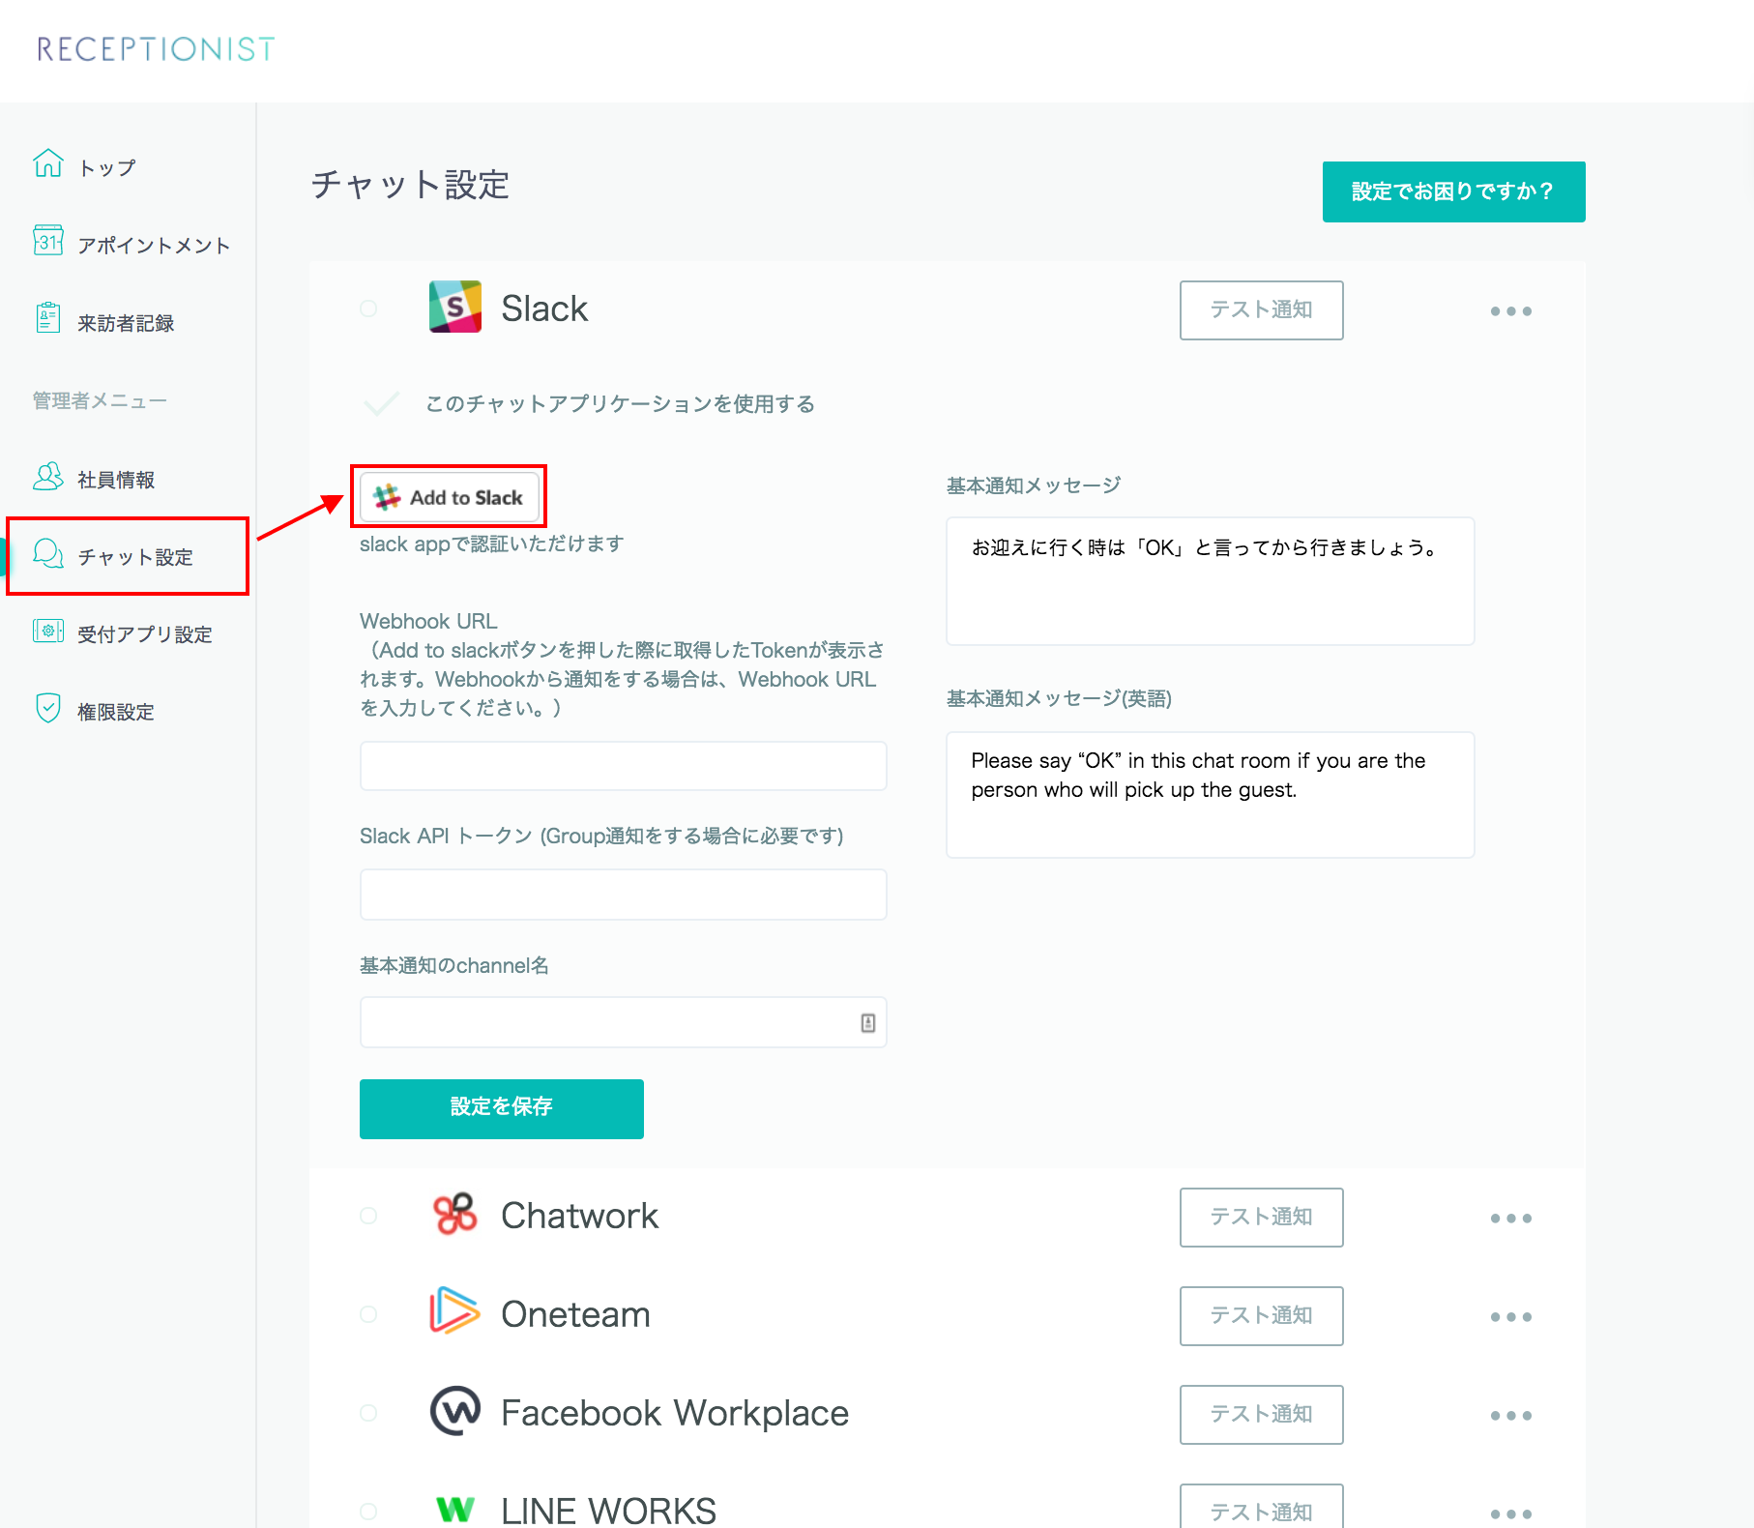
Task: Click the 設定でお困りですか? help button
Action: pyautogui.click(x=1452, y=191)
